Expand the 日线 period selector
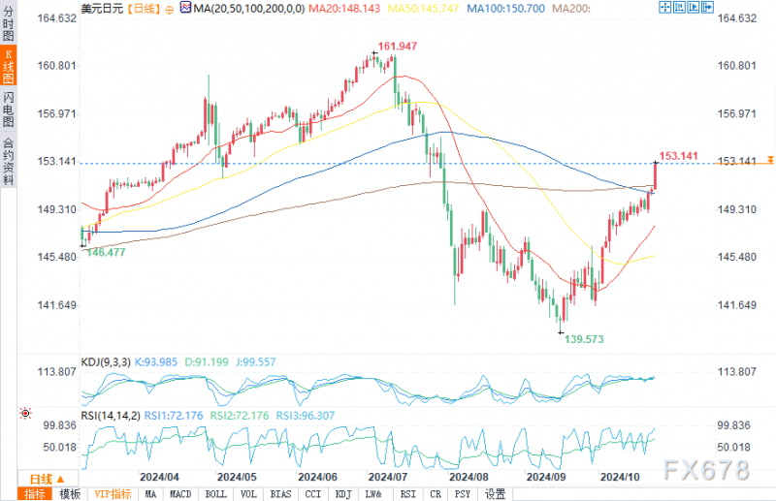This screenshot has width=776, height=501. 48,479
